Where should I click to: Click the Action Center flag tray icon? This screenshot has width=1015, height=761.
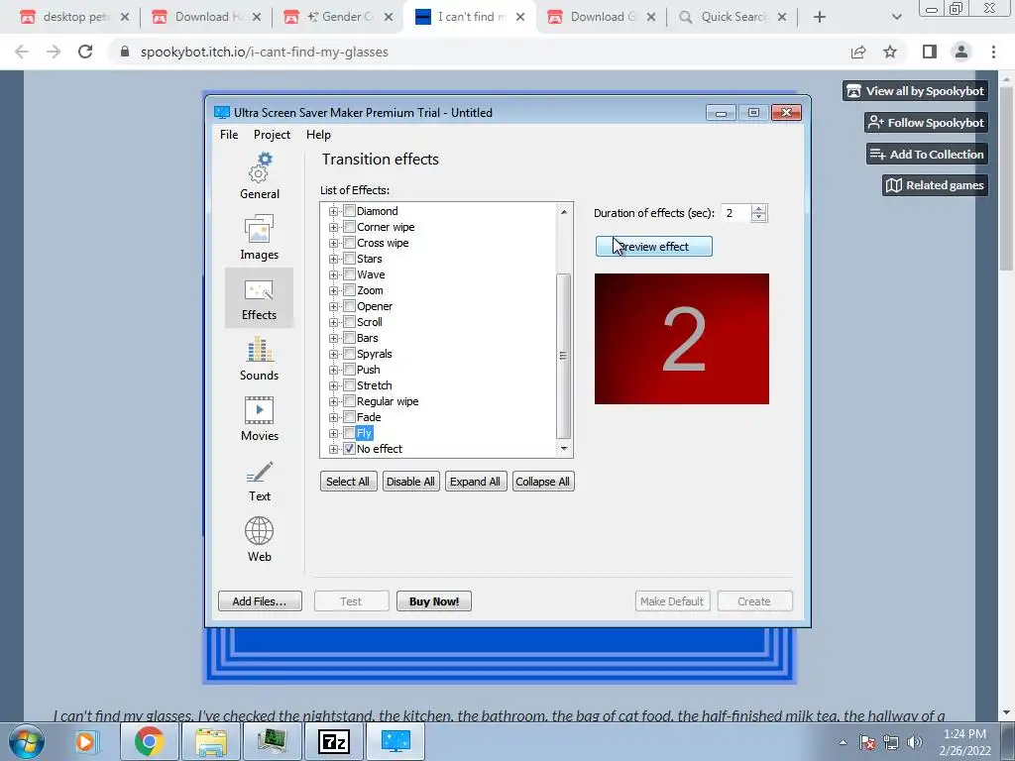click(x=867, y=741)
